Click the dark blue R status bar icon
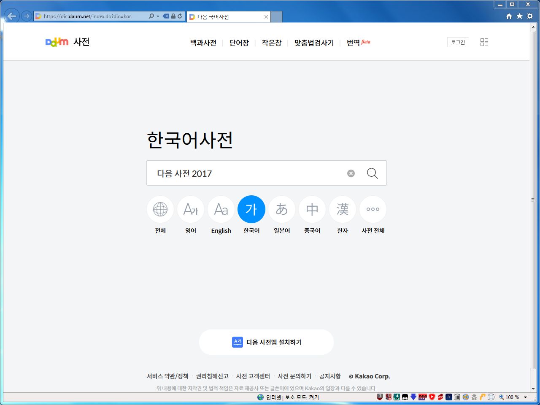Image resolution: width=540 pixels, height=405 pixels. pos(449,397)
